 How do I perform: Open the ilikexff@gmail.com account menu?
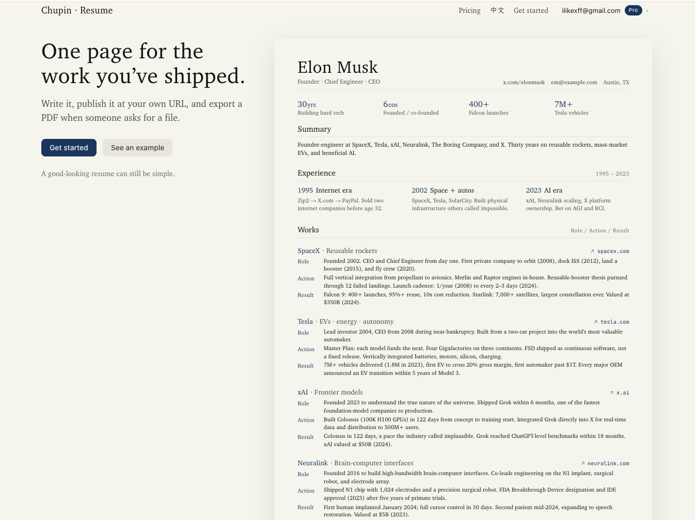pyautogui.click(x=591, y=10)
